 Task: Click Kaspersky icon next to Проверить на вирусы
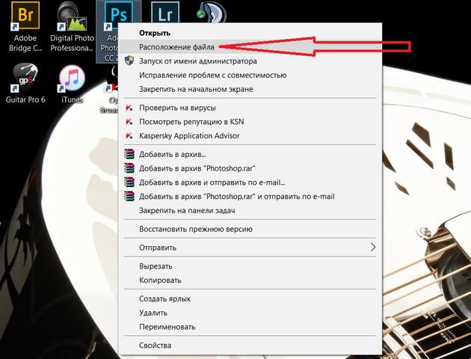[129, 108]
